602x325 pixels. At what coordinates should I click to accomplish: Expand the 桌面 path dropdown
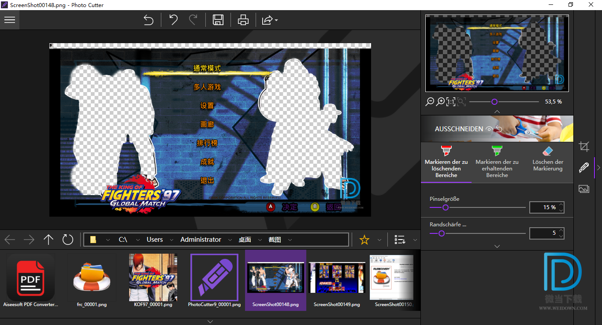[x=260, y=240]
